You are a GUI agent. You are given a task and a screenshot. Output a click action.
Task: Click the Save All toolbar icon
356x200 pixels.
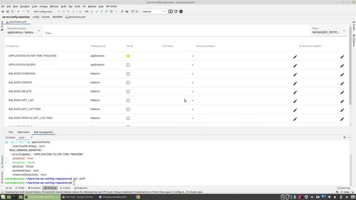pyautogui.click(x=7, y=11)
